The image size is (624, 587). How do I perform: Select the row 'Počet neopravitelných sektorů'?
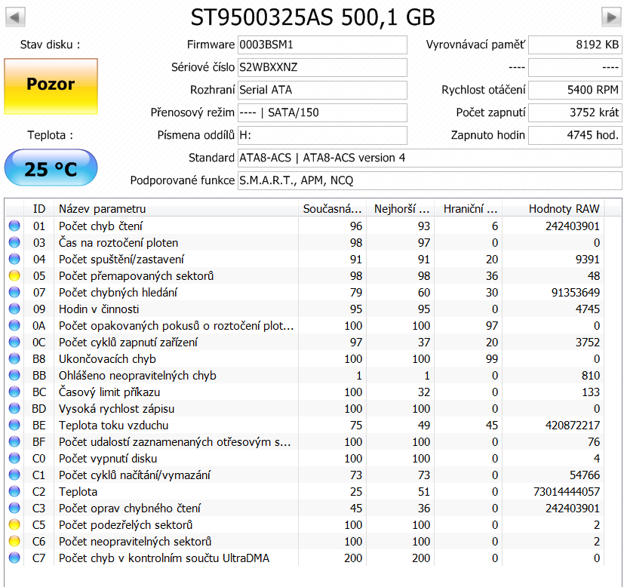coord(304,541)
